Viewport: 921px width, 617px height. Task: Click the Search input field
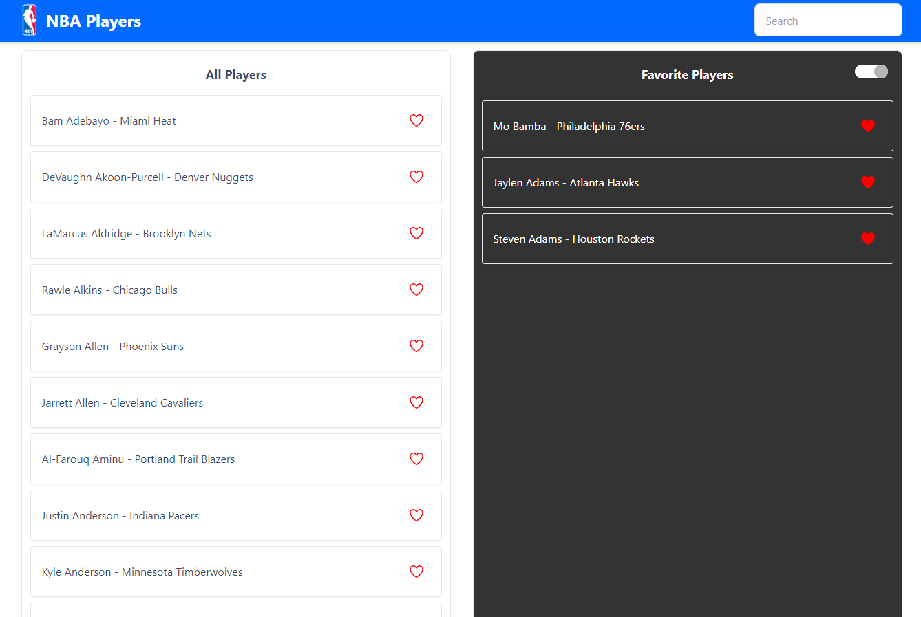tap(828, 20)
